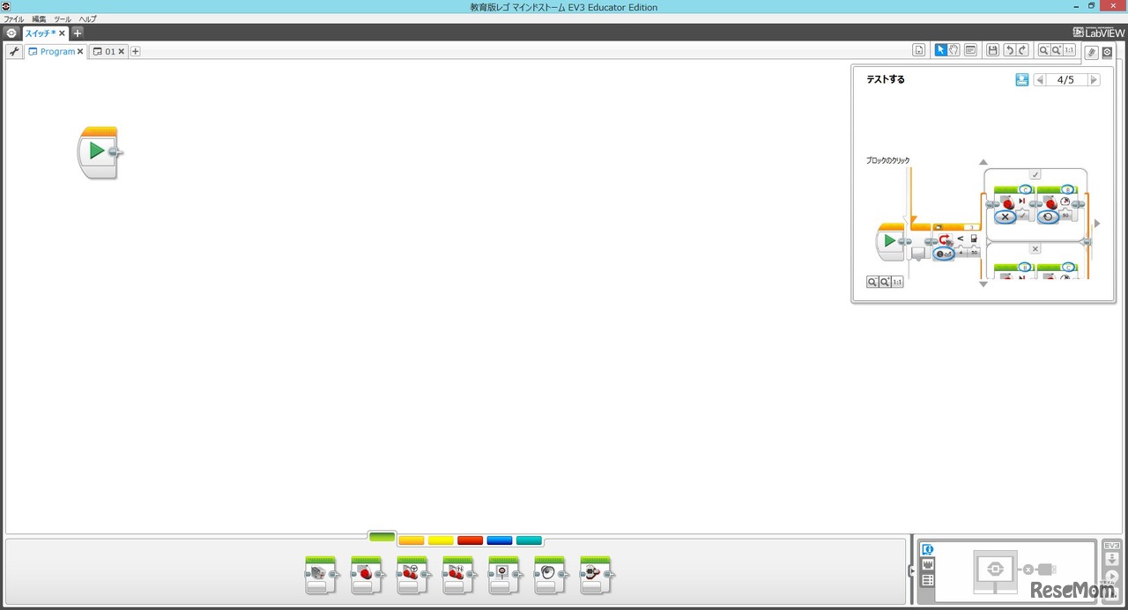Show Available Bricks tab in hardware page
Image resolution: width=1128 pixels, height=610 pixels.
(x=927, y=580)
